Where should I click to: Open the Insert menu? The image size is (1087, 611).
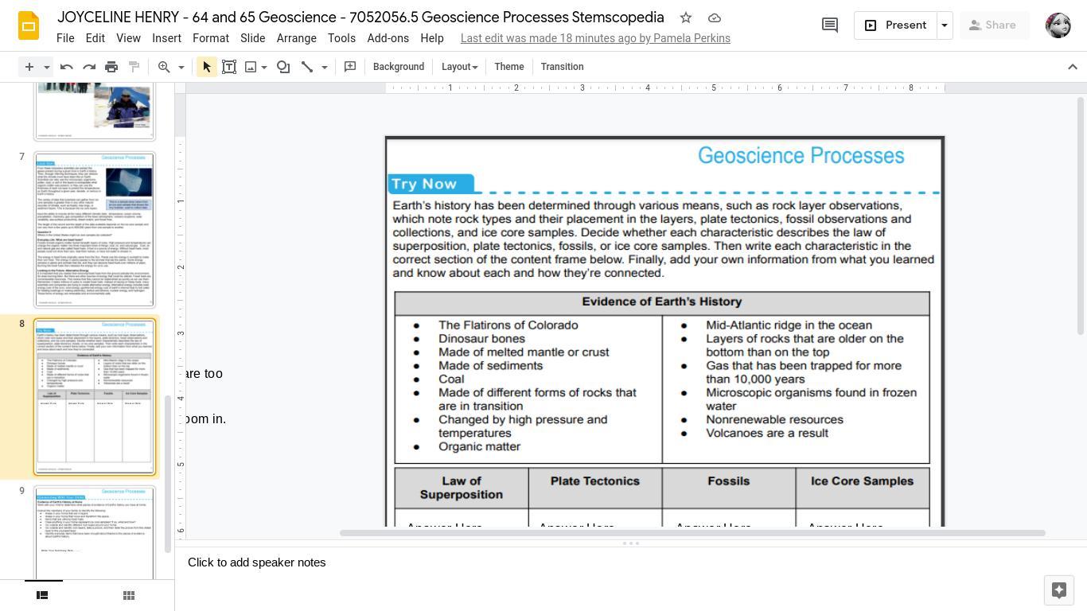pos(167,38)
